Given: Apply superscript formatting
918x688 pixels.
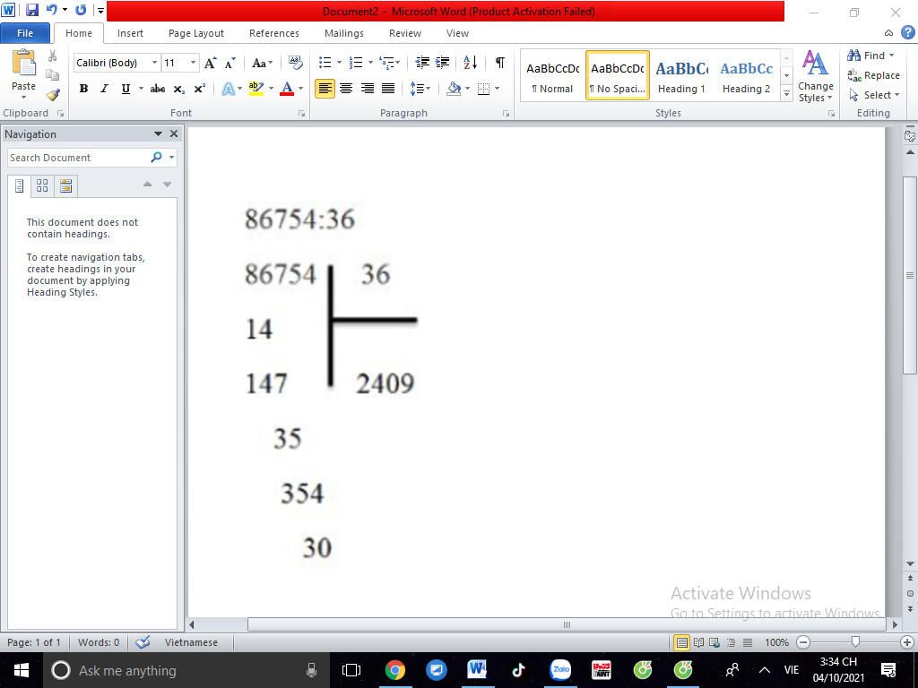Looking at the screenshot, I should pos(200,89).
